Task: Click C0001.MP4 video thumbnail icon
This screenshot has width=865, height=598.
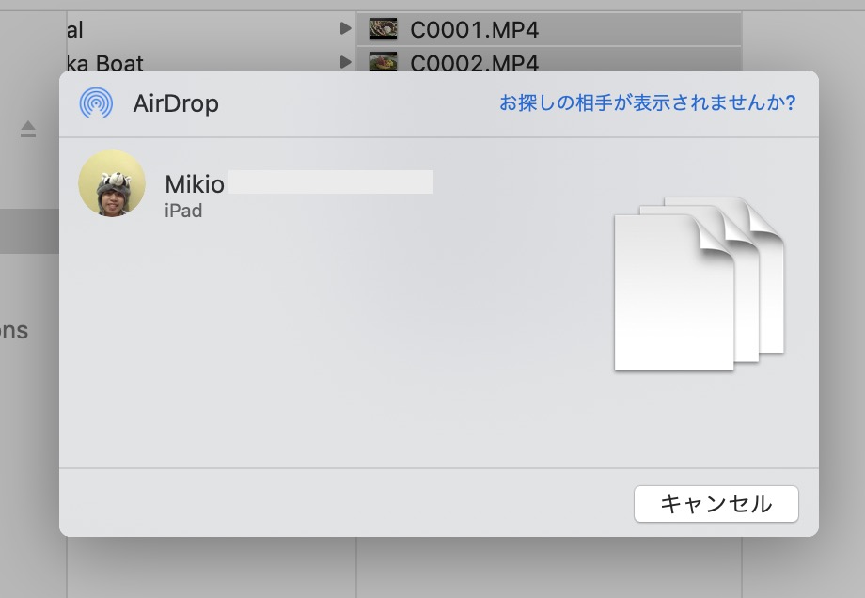Action: coord(383,29)
